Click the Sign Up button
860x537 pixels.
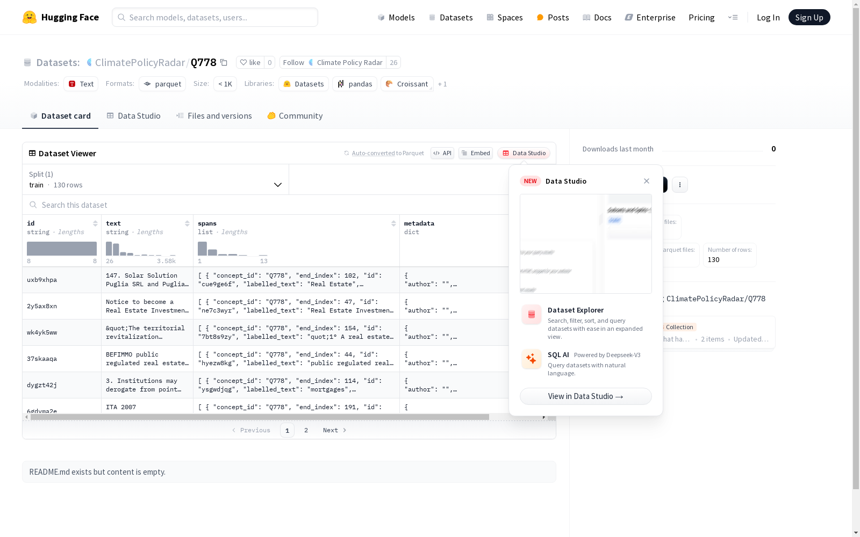(809, 17)
